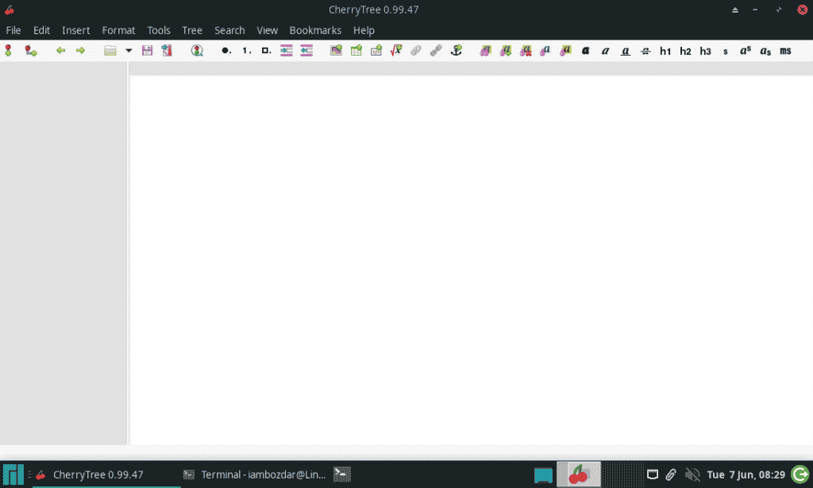
Task: Insert a math formula
Action: tap(395, 50)
